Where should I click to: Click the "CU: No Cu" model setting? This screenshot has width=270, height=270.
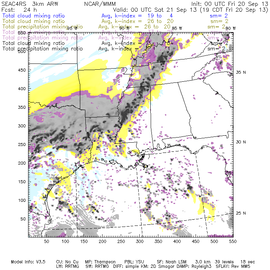67,262
